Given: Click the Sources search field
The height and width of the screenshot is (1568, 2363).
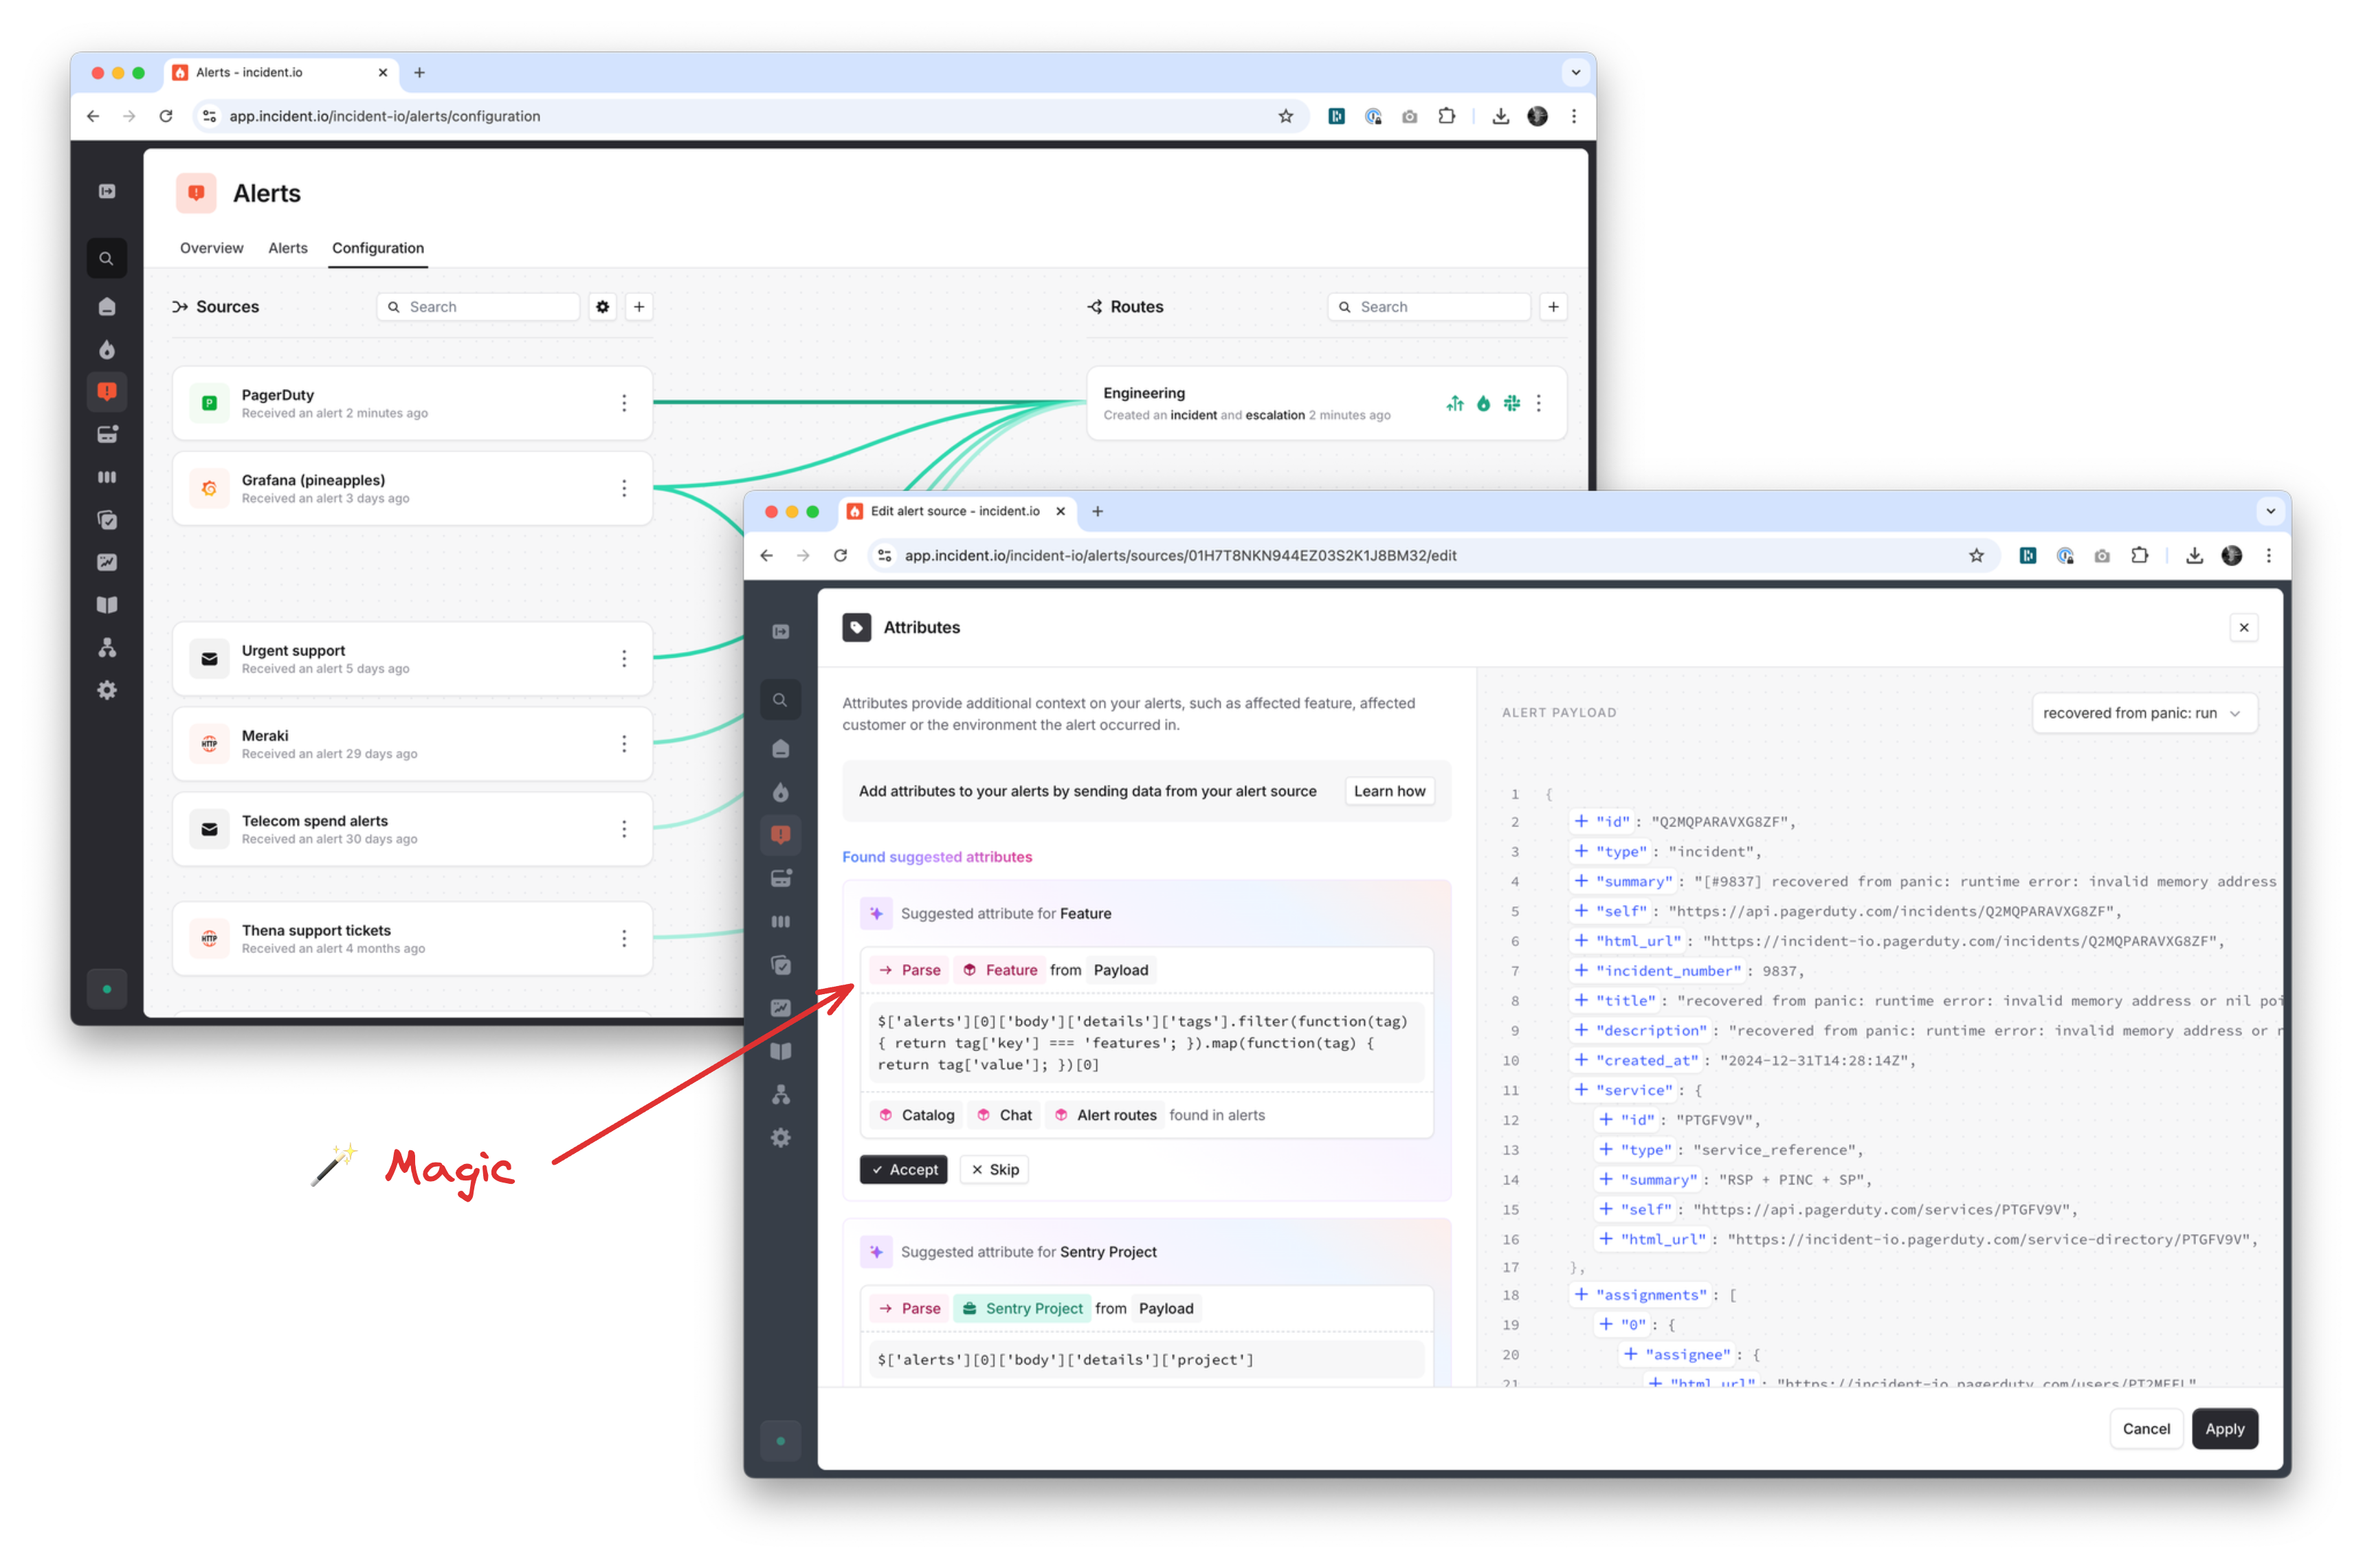Looking at the screenshot, I should [479, 307].
